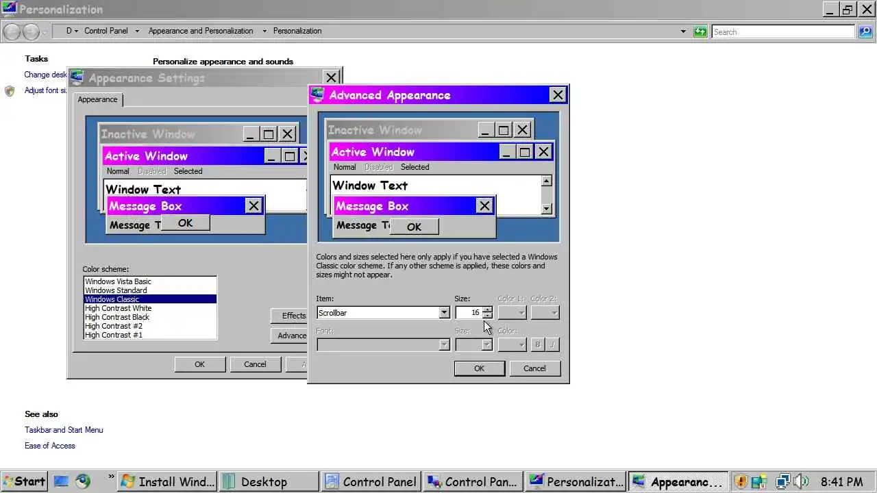
Task: Click the address bar refresh icon
Action: coord(700,31)
